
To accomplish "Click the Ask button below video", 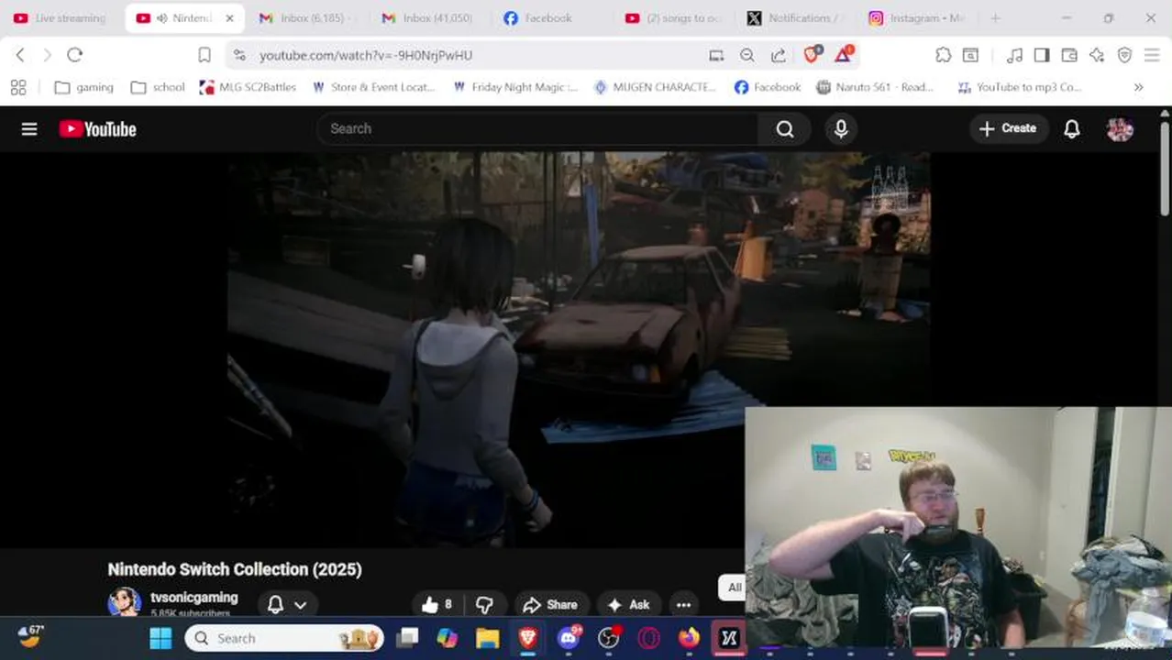I will pos(628,604).
